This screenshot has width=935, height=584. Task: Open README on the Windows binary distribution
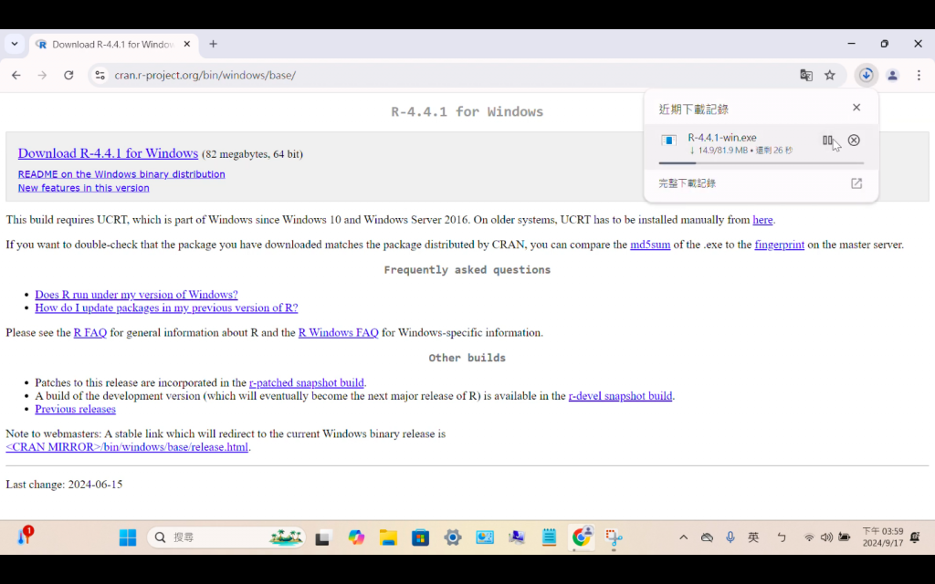pos(121,174)
